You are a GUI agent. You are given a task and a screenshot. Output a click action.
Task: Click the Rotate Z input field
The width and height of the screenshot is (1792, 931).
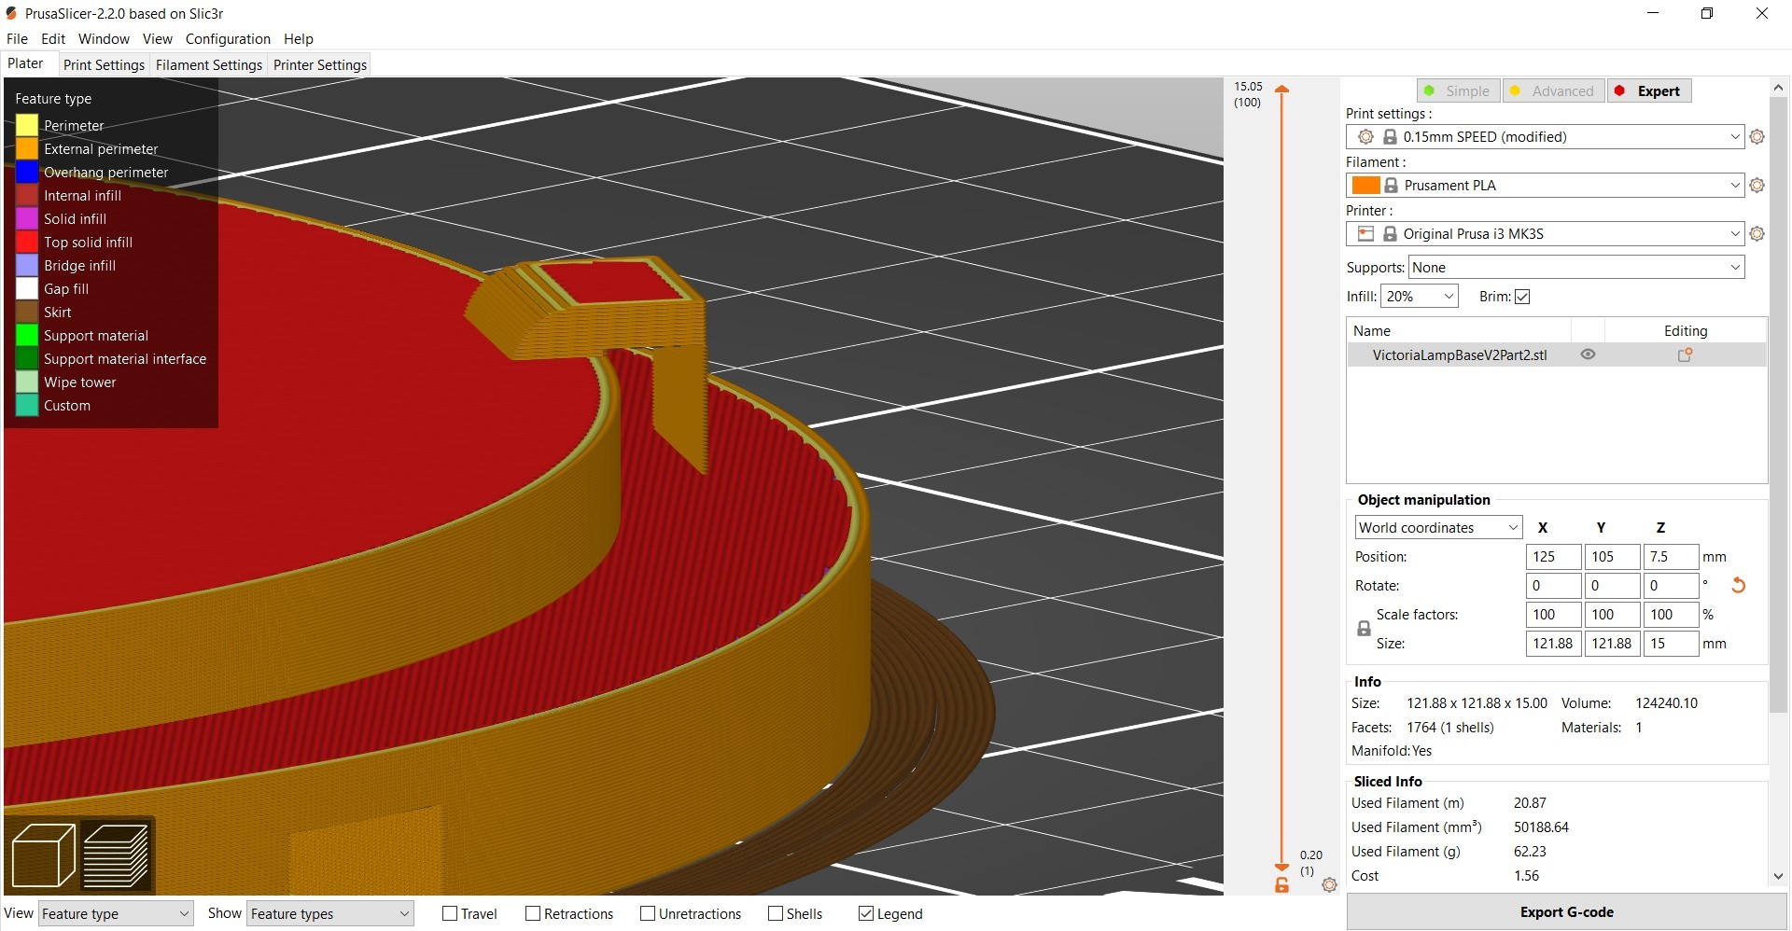(x=1670, y=586)
